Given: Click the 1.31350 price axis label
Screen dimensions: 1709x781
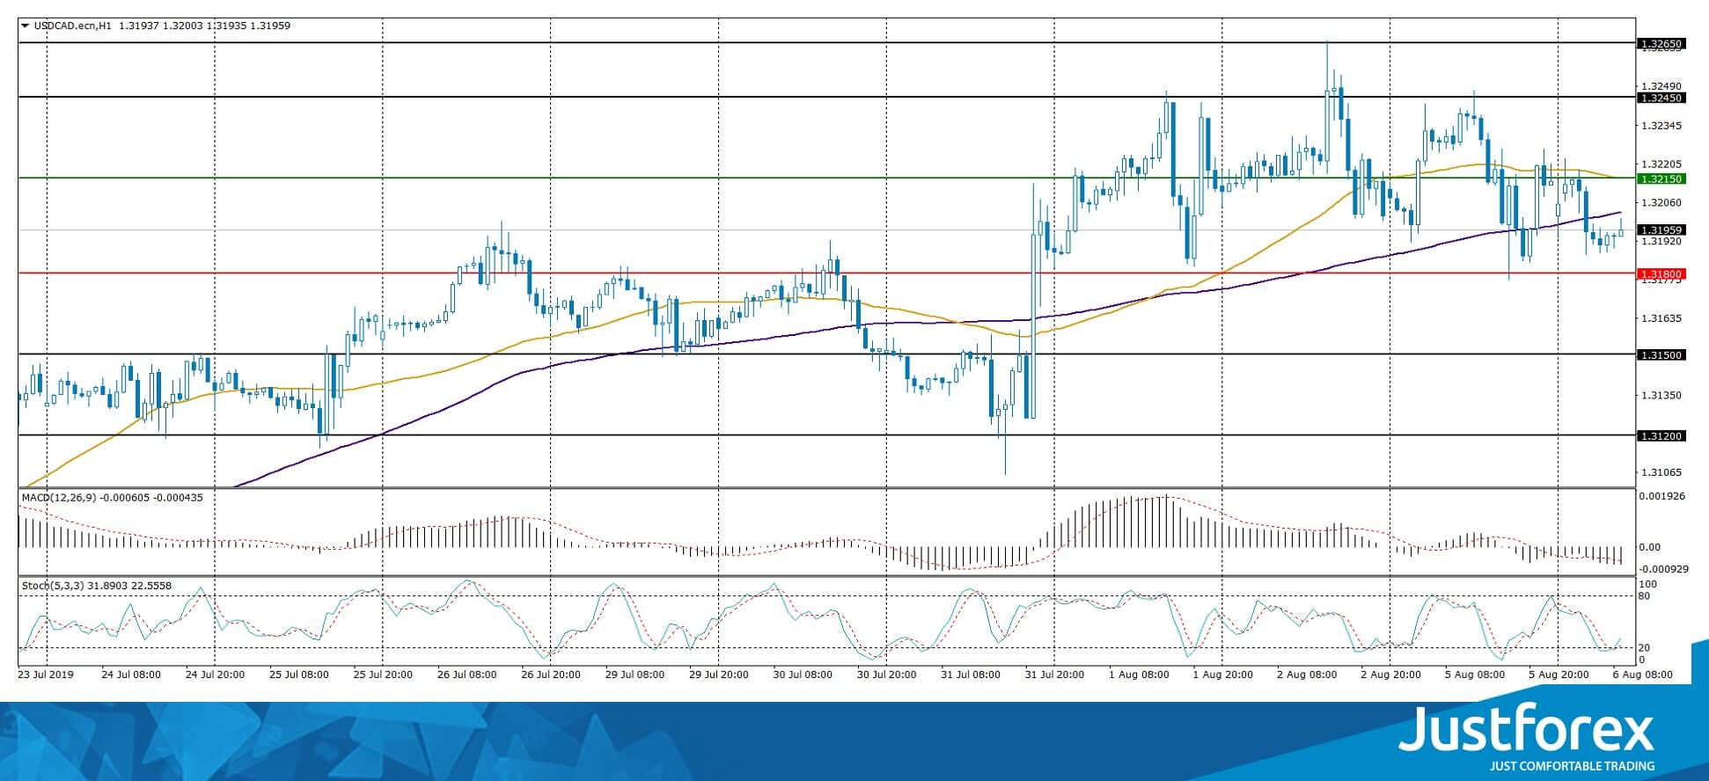Looking at the screenshot, I should coord(1662,395).
